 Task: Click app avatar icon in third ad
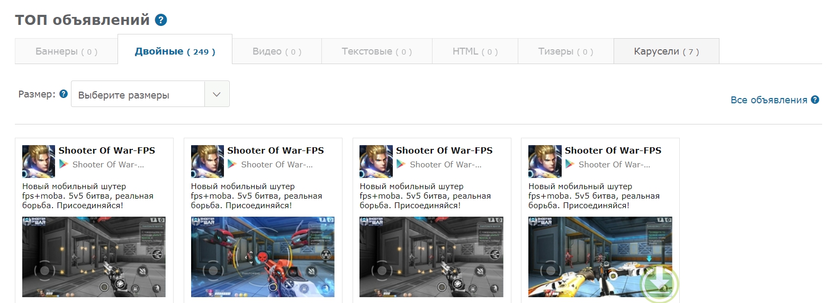(376, 161)
